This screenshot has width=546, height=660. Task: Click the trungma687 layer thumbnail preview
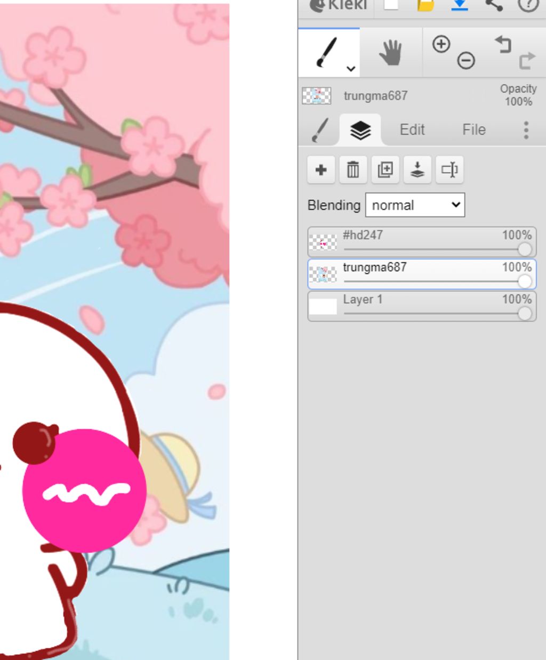323,275
